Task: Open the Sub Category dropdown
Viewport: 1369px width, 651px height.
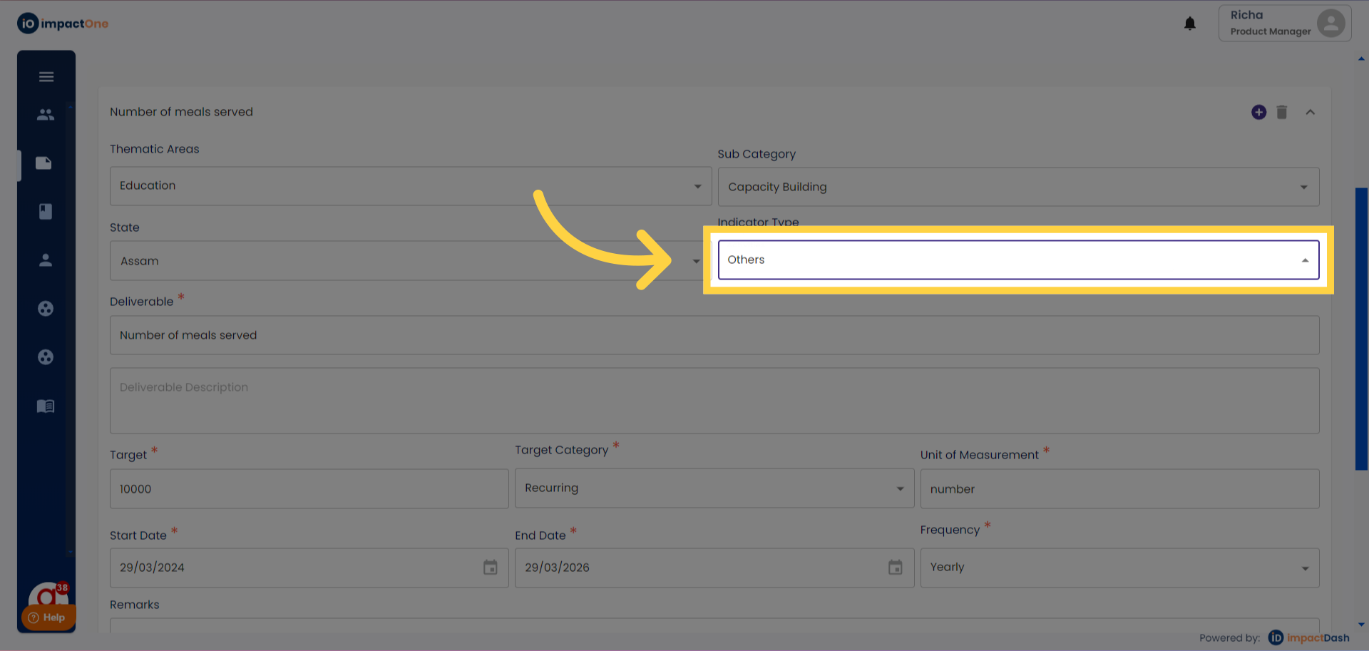Action: pos(1018,187)
